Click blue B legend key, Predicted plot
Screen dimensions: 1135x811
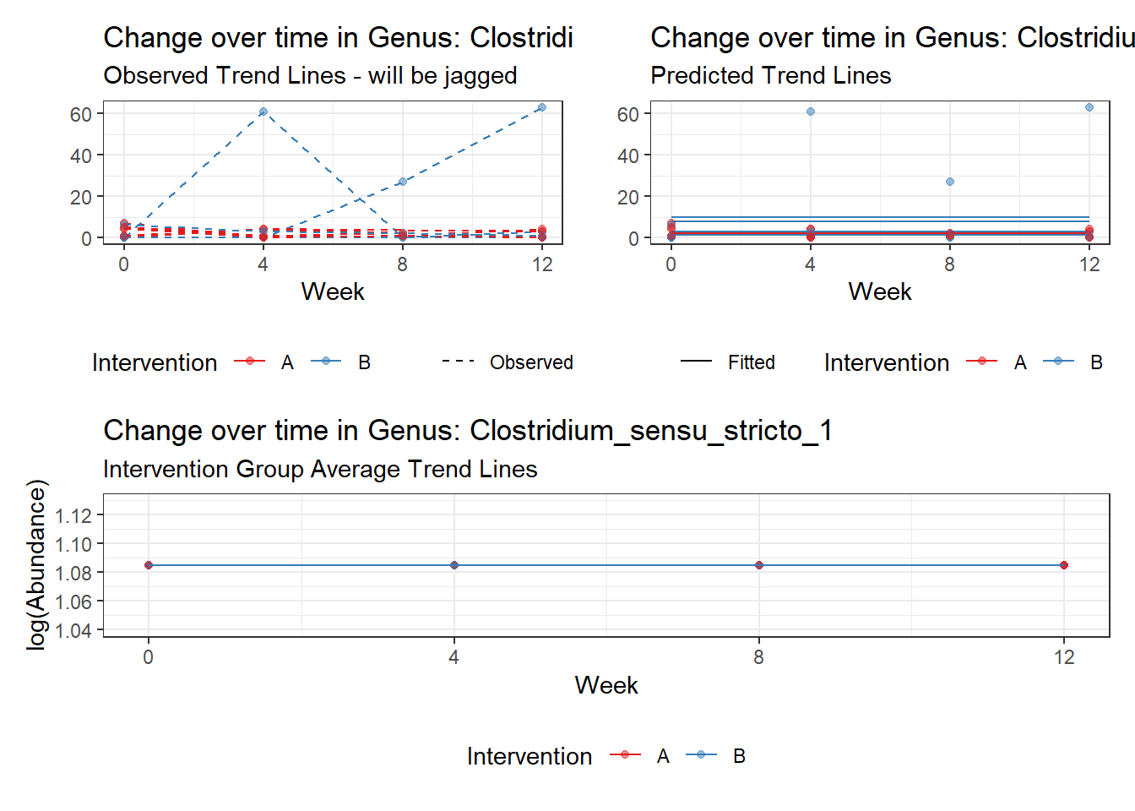[1058, 362]
